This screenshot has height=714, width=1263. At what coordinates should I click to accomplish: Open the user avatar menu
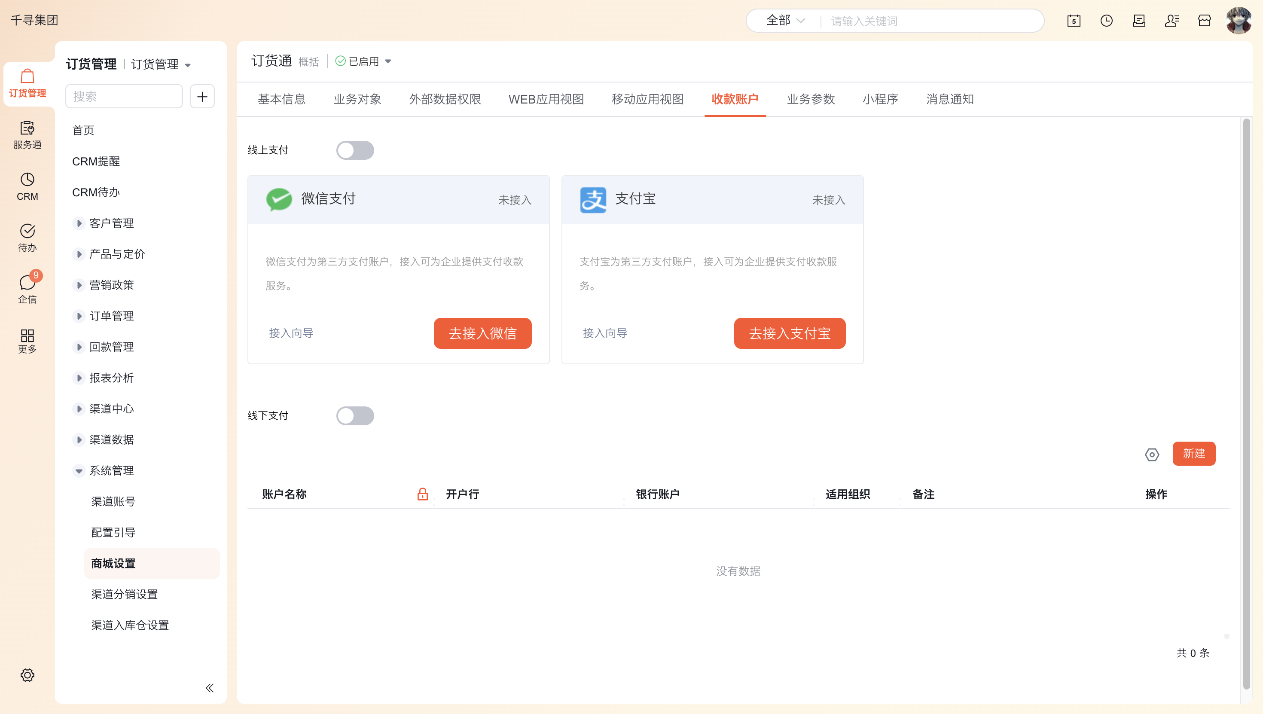[x=1239, y=21]
